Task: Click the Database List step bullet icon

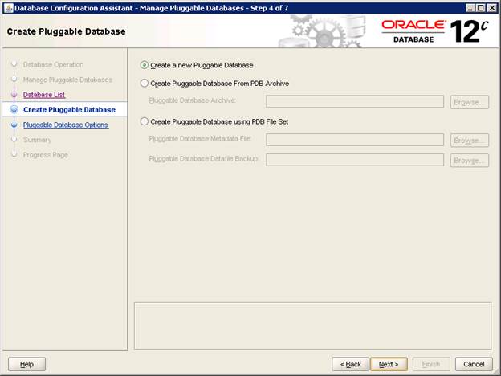Action: point(14,95)
